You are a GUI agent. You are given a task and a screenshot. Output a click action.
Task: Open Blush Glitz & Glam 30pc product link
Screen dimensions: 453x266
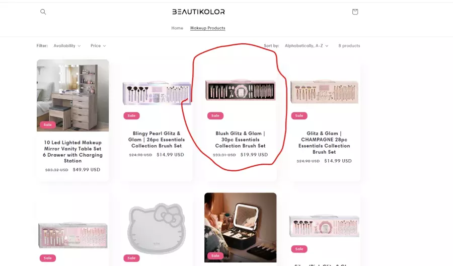coord(241,140)
